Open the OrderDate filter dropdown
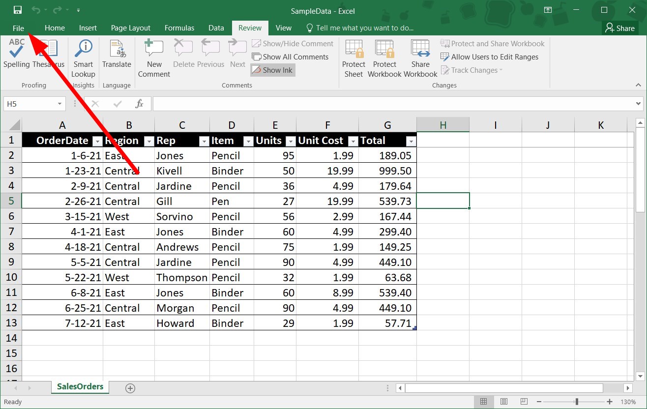The height and width of the screenshot is (409, 647). [x=97, y=142]
